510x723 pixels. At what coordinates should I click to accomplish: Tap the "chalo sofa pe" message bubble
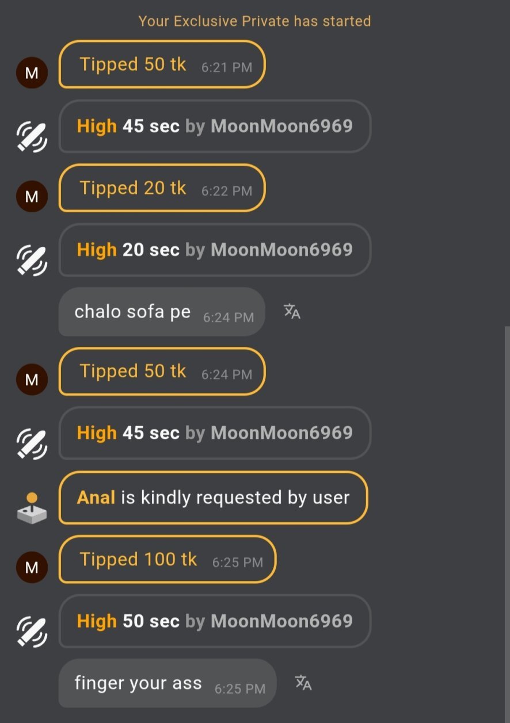point(162,312)
